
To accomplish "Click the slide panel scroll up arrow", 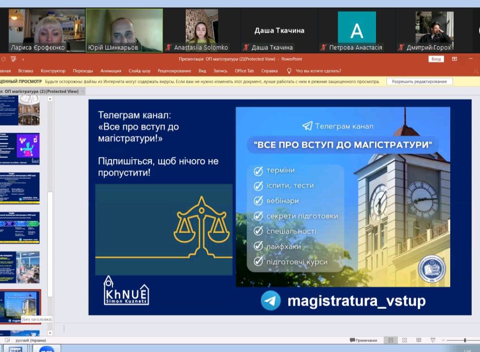I will point(50,99).
